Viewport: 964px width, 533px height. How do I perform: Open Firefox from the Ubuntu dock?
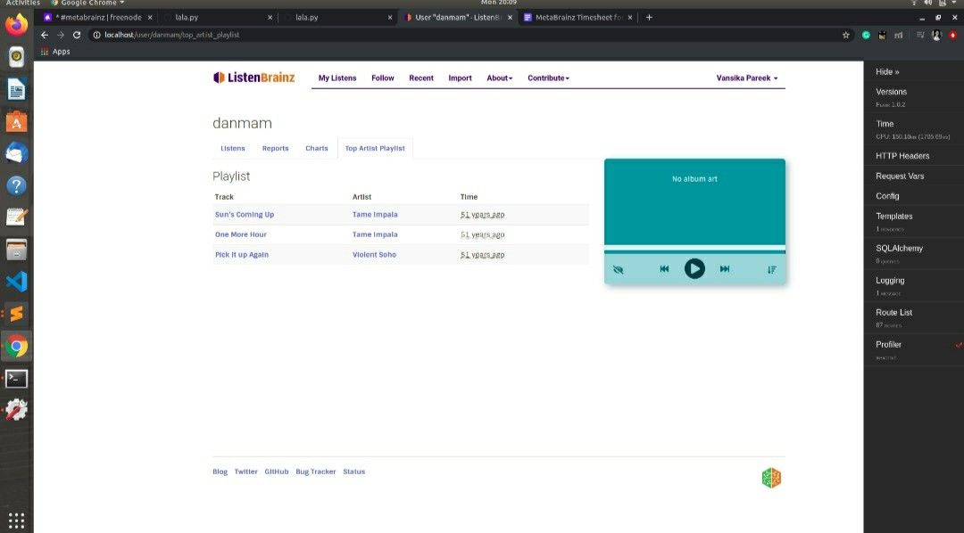17,25
